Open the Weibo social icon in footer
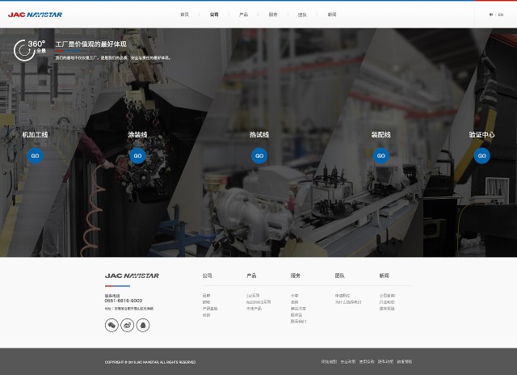 coord(128,325)
